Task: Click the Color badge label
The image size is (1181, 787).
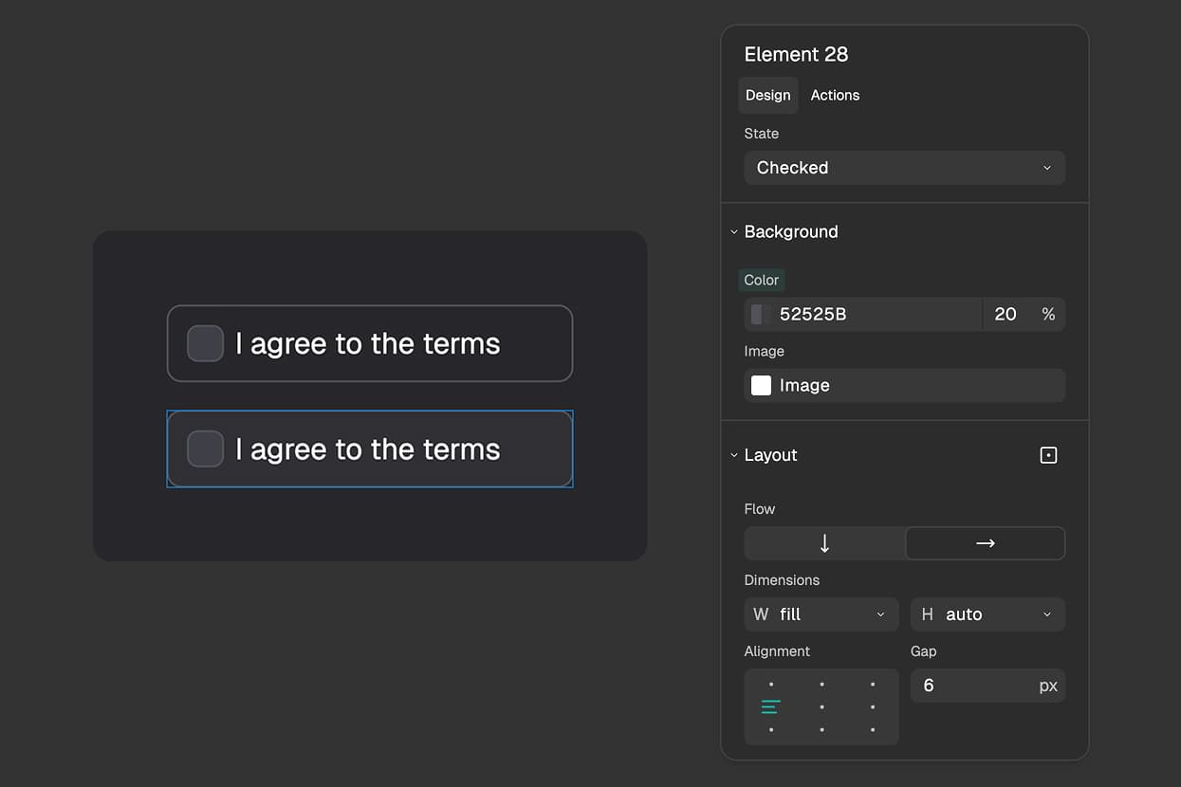Action: 761,280
